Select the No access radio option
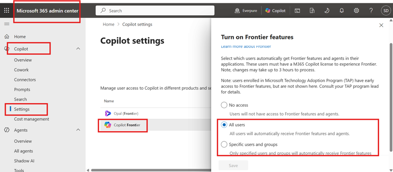This screenshot has width=393, height=172. 224,105
